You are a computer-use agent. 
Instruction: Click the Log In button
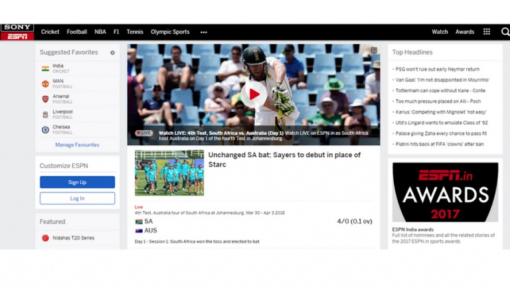[78, 198]
